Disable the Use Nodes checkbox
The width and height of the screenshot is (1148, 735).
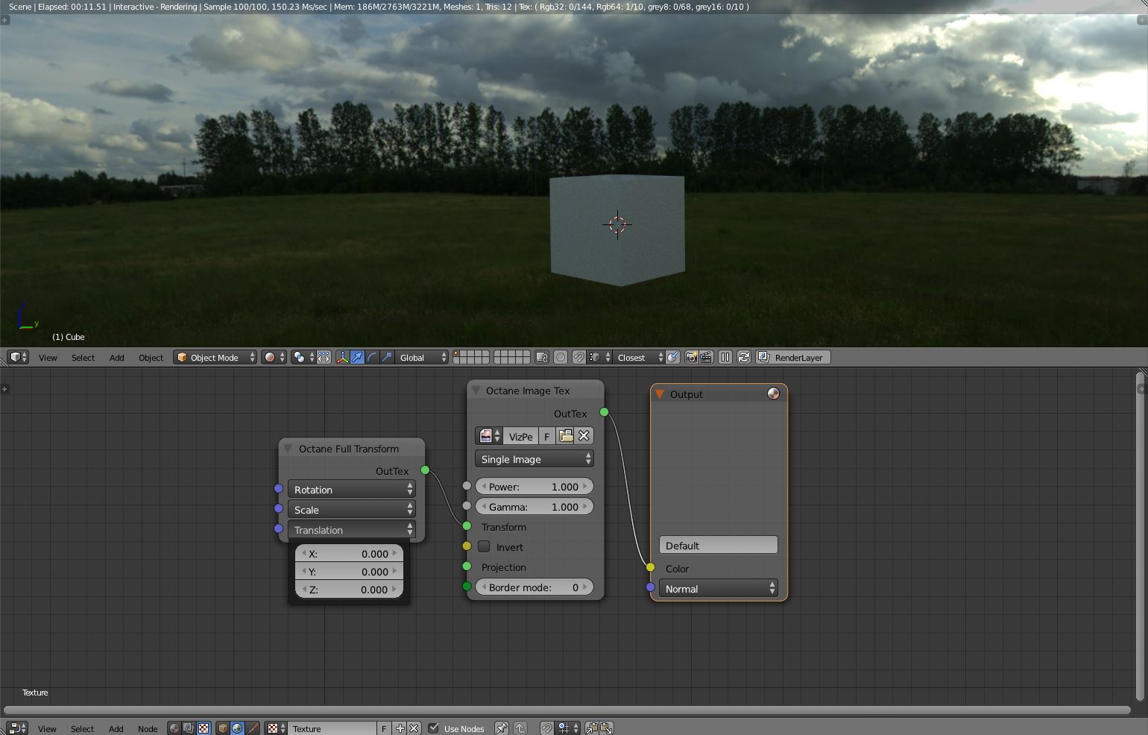click(434, 728)
